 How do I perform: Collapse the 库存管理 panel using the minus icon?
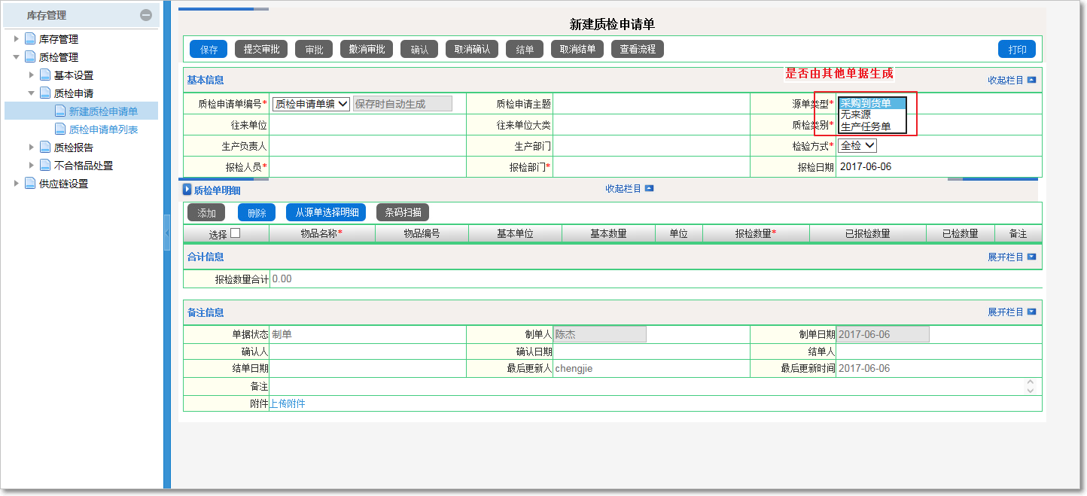pyautogui.click(x=145, y=14)
